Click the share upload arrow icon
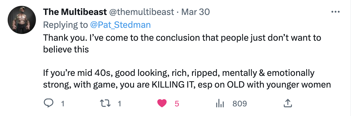The height and width of the screenshot is (116, 351). [x=287, y=103]
